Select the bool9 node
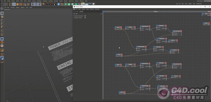 (x=119, y=55)
